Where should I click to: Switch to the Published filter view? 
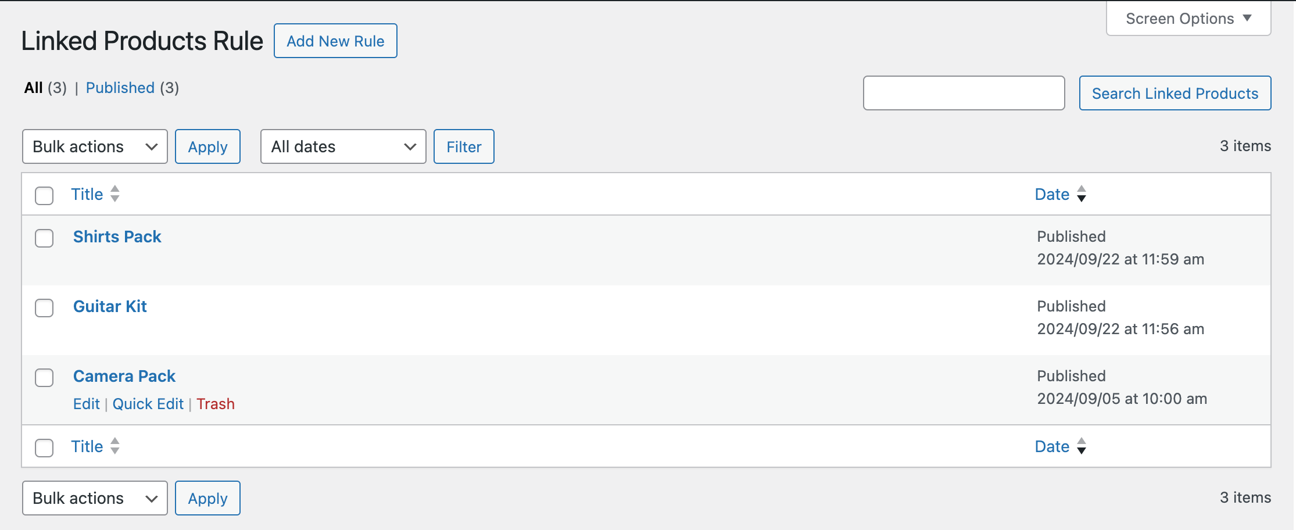pyautogui.click(x=120, y=88)
